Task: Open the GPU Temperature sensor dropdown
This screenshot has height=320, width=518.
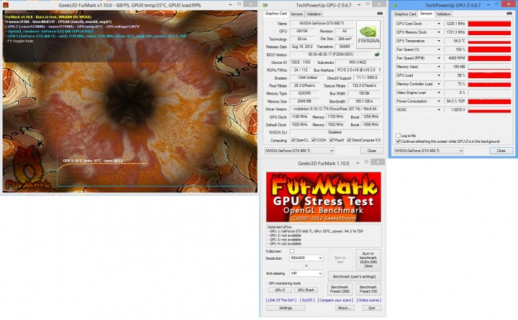Action: pyautogui.click(x=439, y=41)
